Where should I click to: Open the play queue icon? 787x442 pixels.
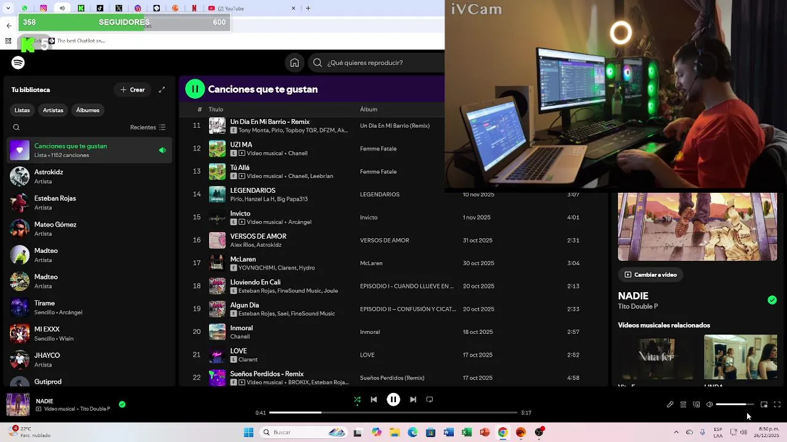click(x=683, y=405)
